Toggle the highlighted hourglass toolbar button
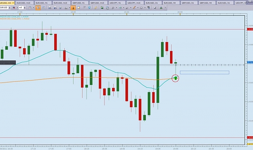This screenshot has height=150, width=253. click(x=73, y=8)
